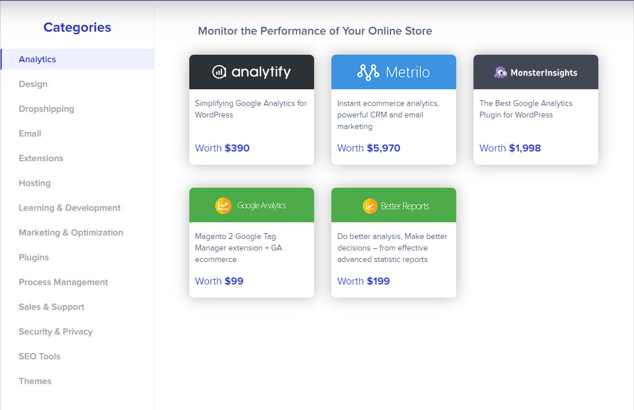Open Security & Privacy category
634x410 pixels.
[x=55, y=332]
